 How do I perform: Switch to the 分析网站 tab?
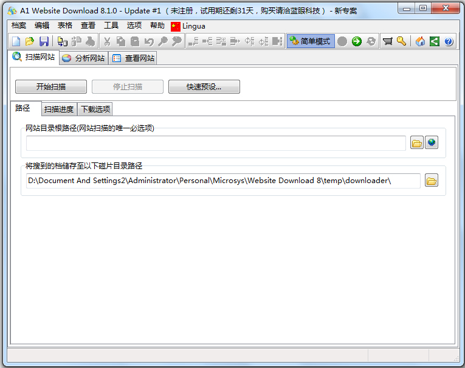84,58
